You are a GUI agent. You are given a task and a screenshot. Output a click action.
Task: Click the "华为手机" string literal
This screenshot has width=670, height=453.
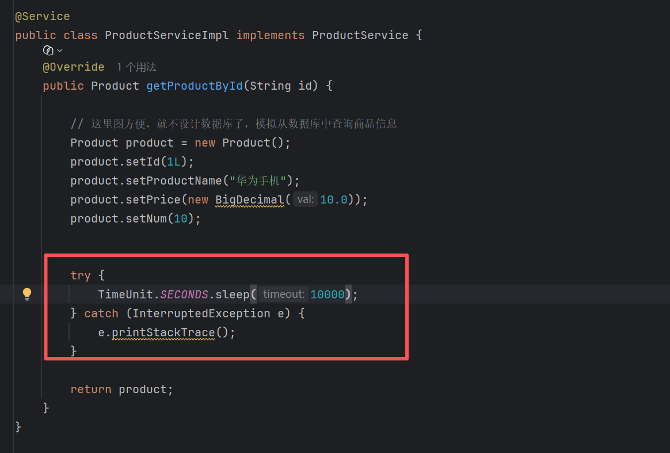pos(258,181)
